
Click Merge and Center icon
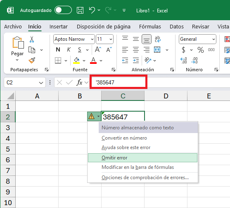157,50
